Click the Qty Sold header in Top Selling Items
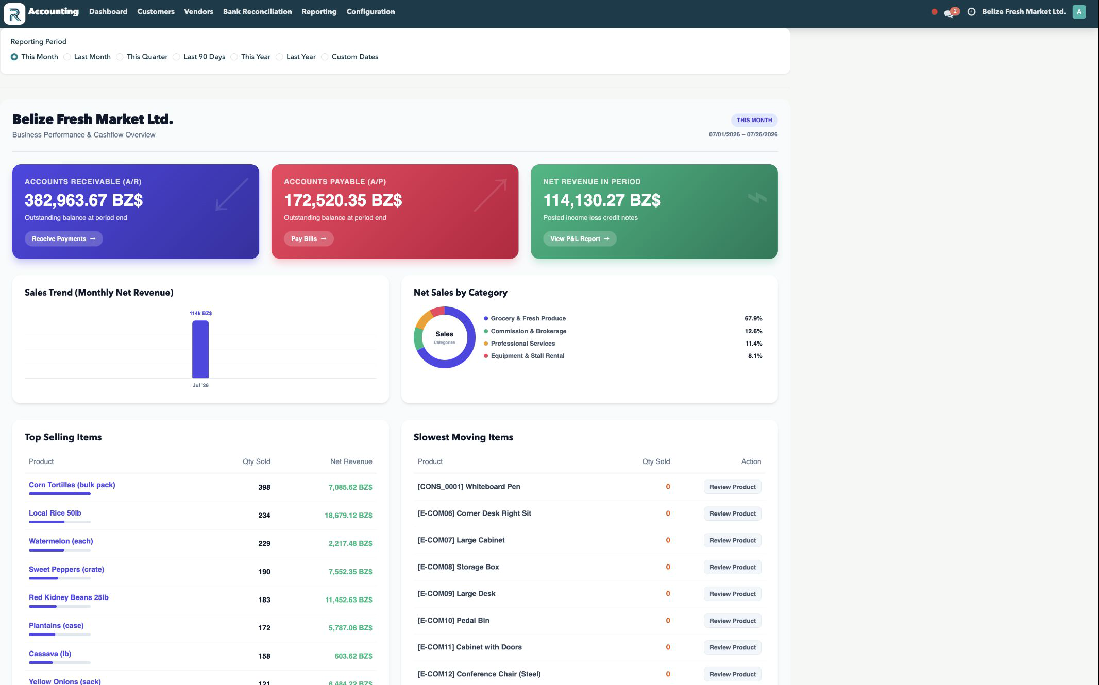This screenshot has height=685, width=1099. coord(256,461)
